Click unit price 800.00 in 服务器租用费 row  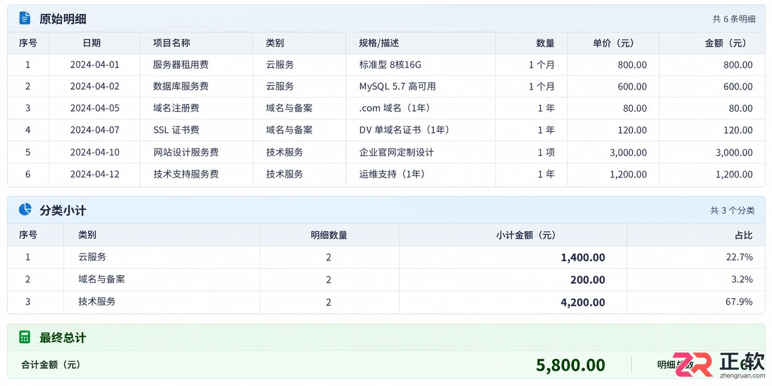point(632,65)
